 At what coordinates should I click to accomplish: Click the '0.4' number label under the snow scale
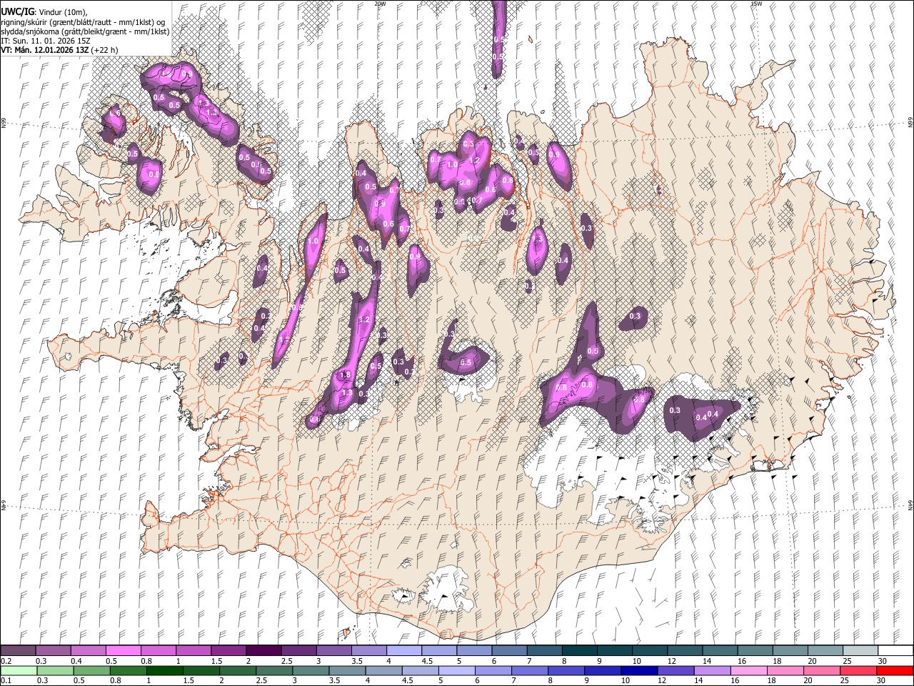77,661
